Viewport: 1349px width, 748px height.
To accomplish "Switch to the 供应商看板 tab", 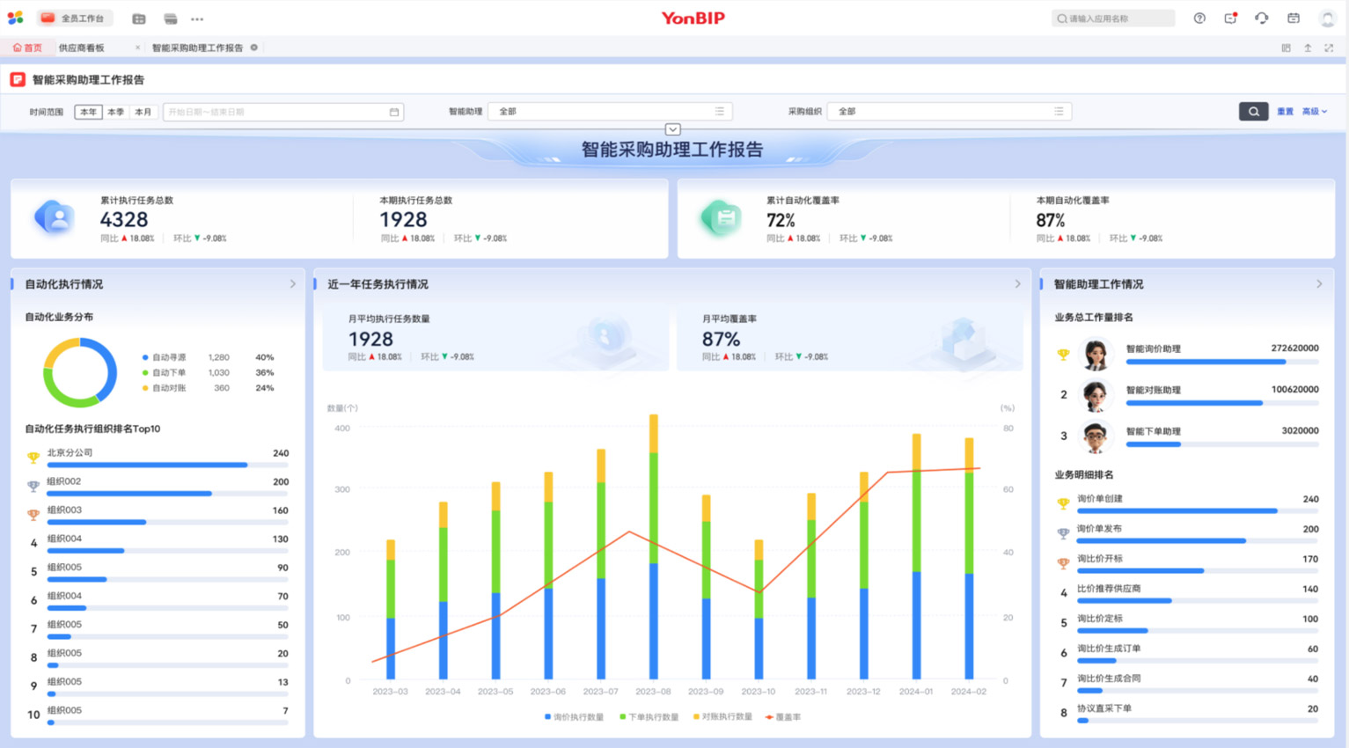I will pyautogui.click(x=82, y=48).
